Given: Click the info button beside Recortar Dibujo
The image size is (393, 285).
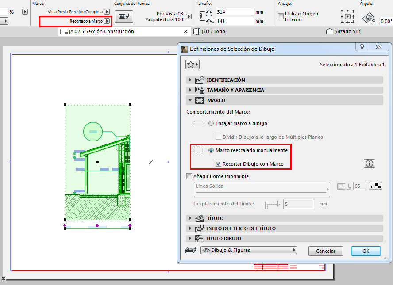Looking at the screenshot, I should 369,163.
